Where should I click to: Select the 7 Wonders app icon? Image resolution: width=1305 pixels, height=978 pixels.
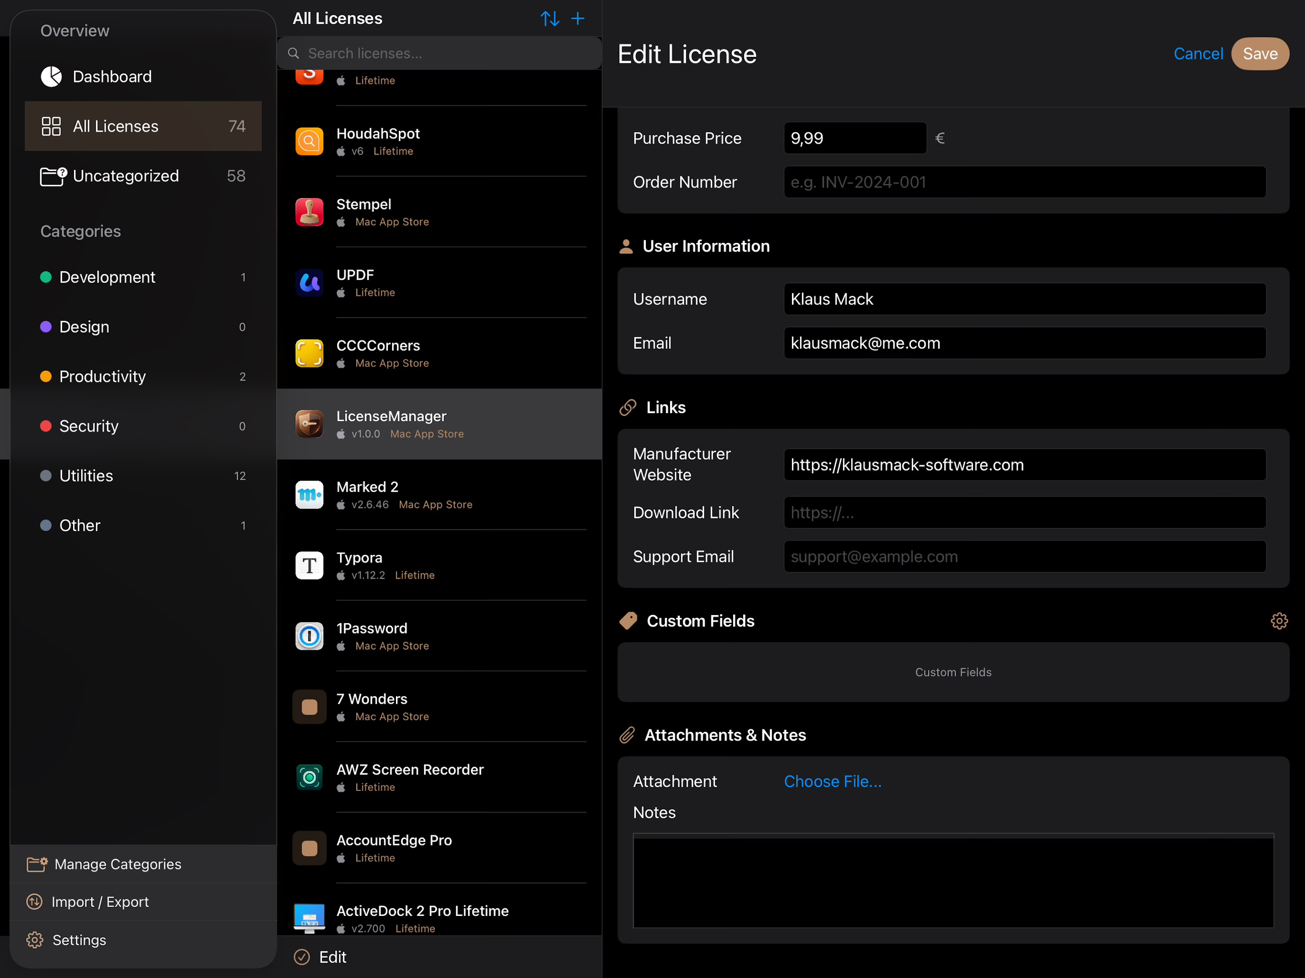click(309, 707)
